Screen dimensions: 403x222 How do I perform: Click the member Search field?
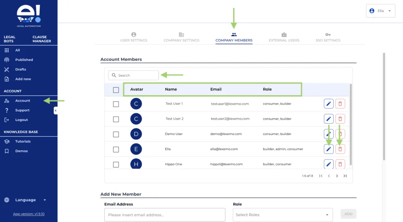134,75
